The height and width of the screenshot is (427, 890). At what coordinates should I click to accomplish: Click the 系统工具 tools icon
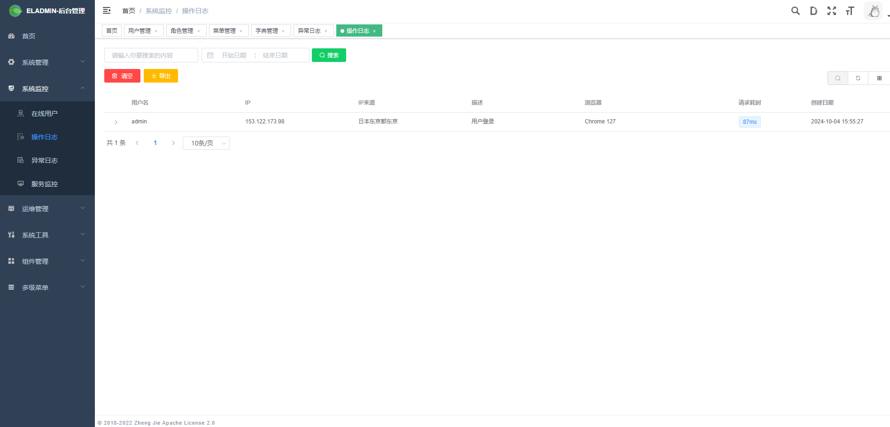coord(11,235)
